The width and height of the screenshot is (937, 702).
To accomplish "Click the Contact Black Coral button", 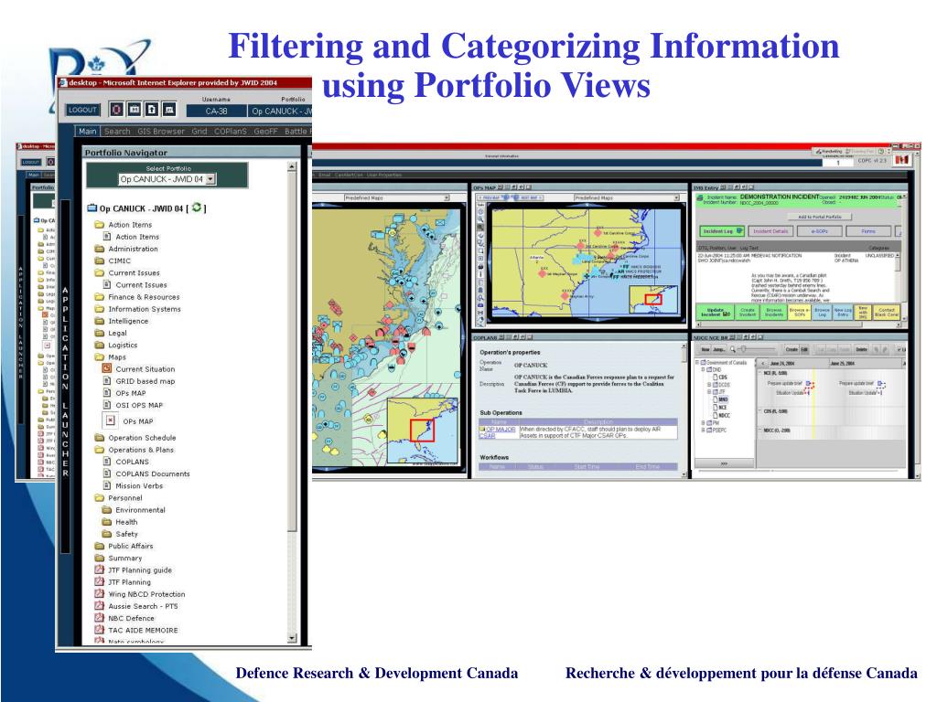I will (887, 313).
